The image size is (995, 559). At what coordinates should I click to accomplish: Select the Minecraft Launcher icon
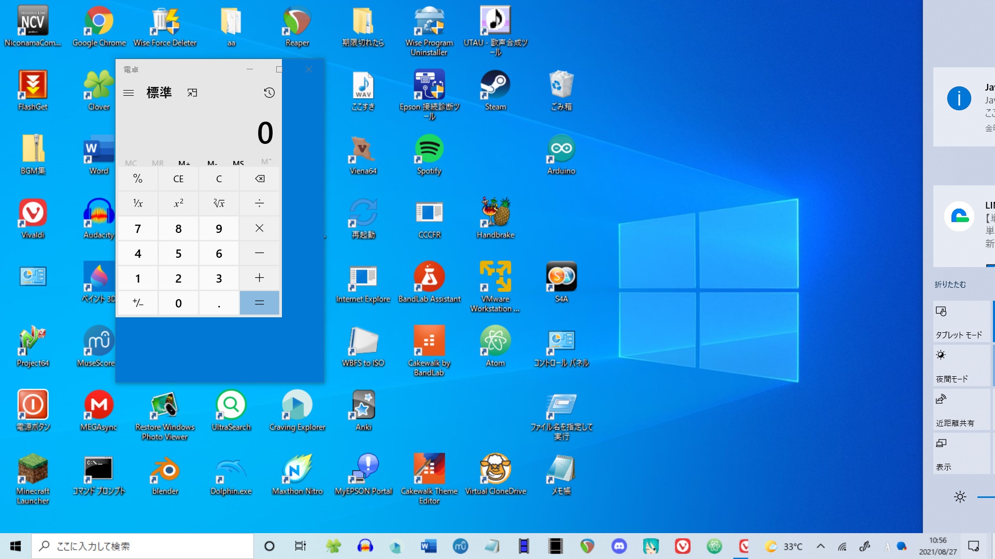click(33, 479)
